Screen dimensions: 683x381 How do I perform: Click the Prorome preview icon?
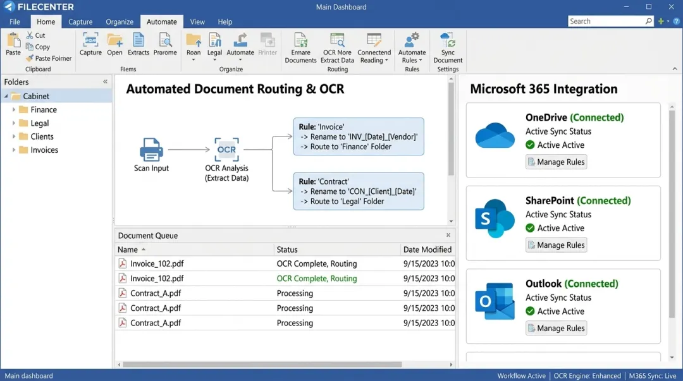click(x=166, y=40)
